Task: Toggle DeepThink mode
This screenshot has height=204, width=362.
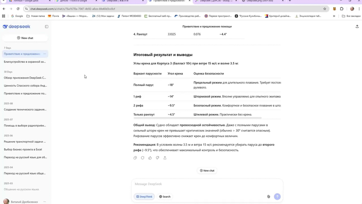Action: [144, 196]
